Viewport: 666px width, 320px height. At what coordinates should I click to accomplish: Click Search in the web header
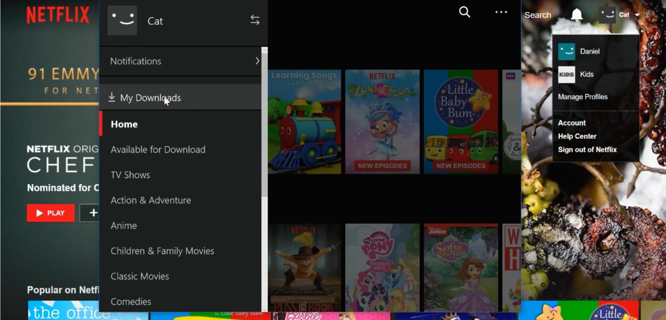pyautogui.click(x=537, y=15)
